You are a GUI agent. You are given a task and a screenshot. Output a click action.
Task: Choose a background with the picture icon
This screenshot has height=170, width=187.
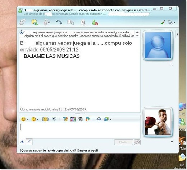pos(106,119)
